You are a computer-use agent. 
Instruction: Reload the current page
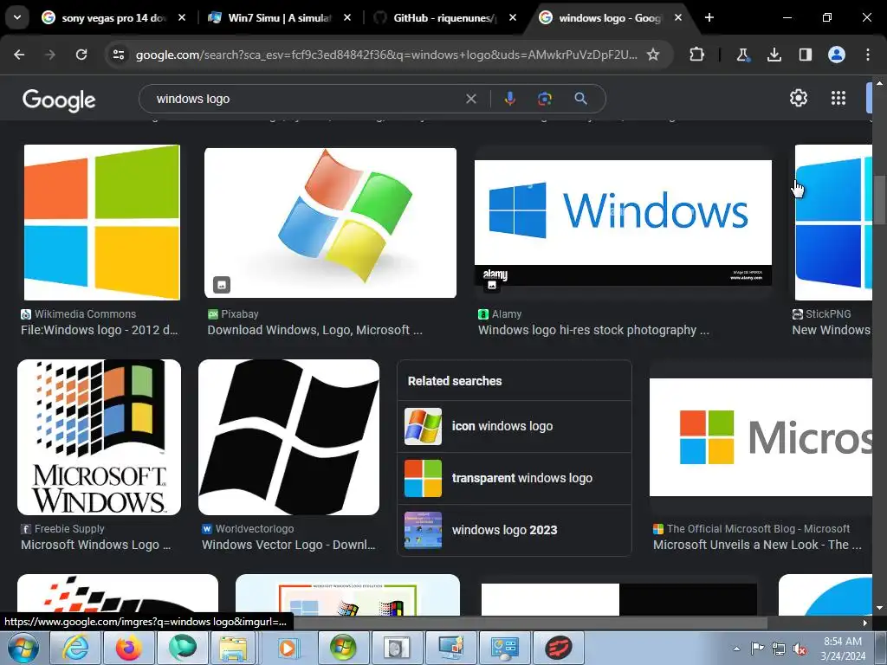tap(81, 55)
